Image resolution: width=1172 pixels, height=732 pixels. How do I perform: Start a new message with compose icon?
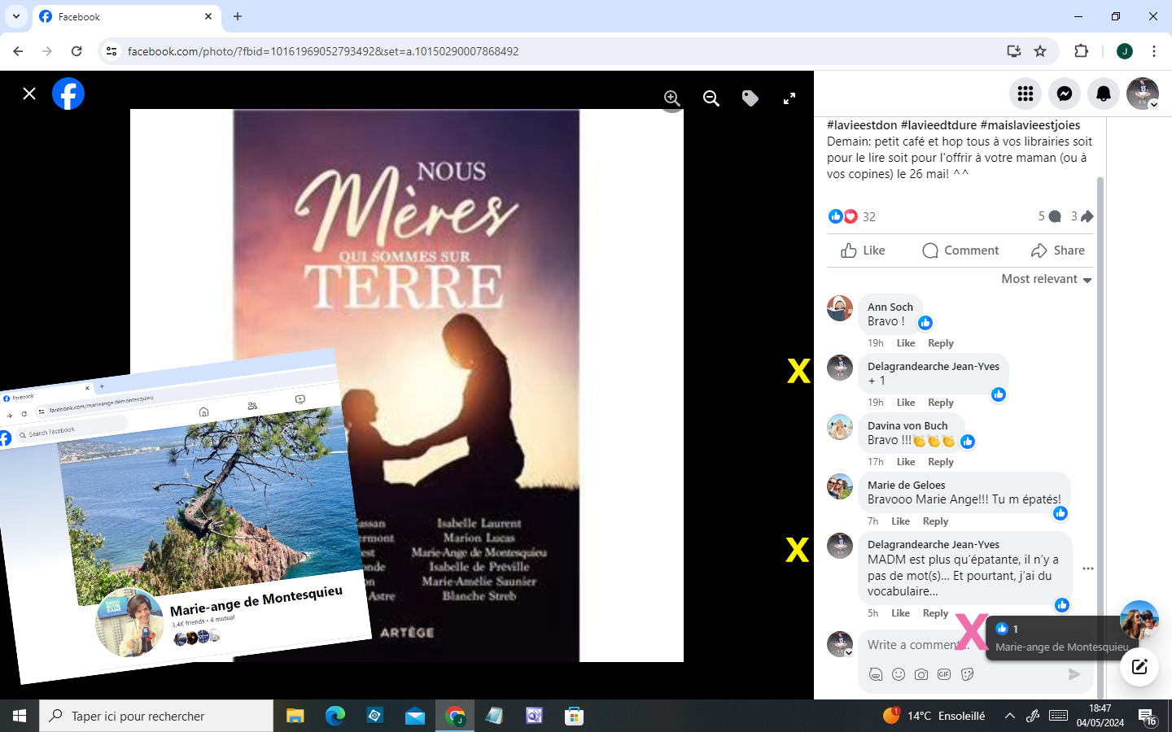pos(1139,667)
